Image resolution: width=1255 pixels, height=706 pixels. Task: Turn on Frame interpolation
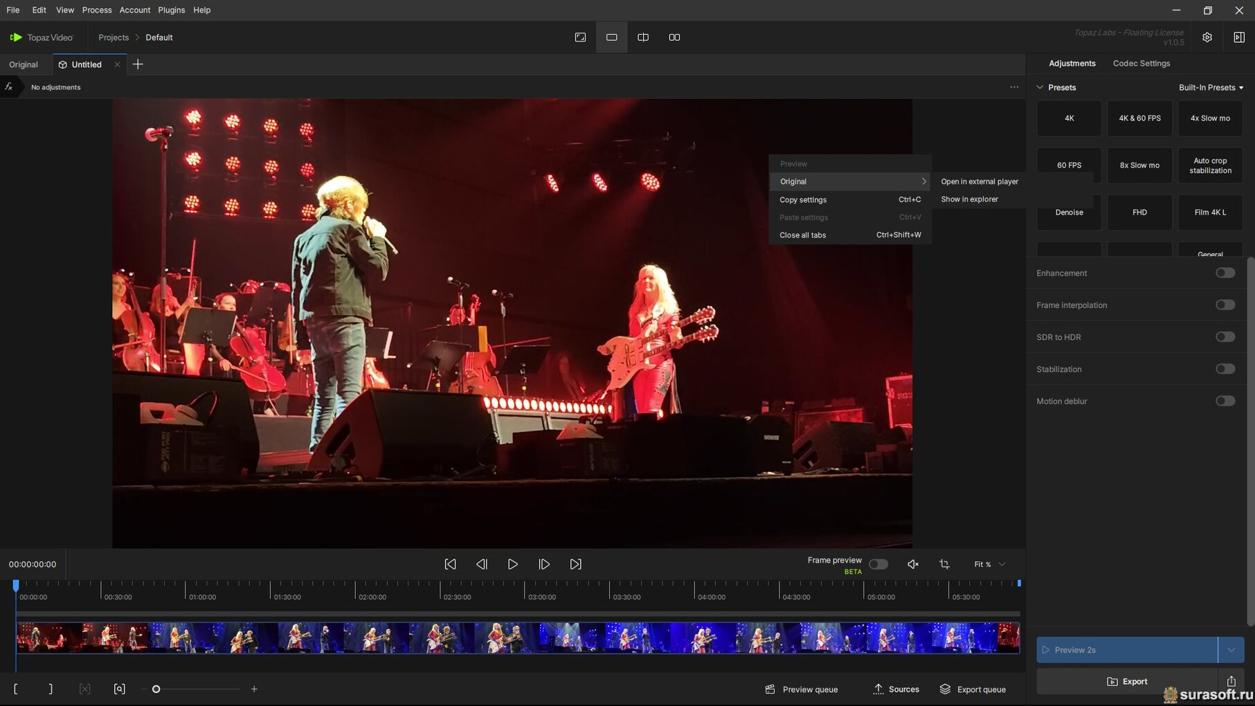pos(1225,305)
